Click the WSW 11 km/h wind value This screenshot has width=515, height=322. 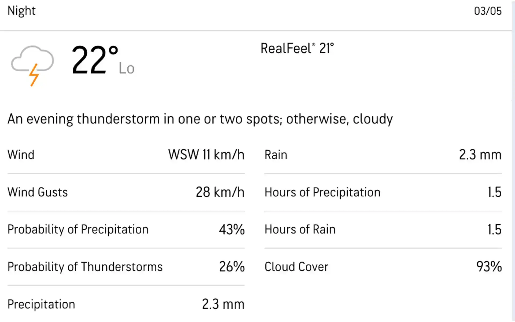tap(206, 155)
